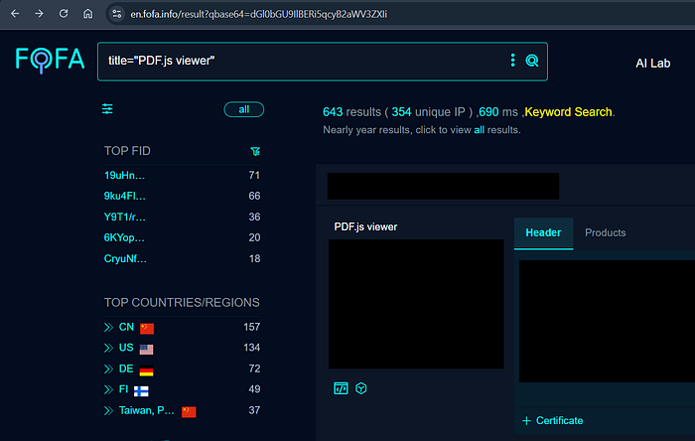Filter by FID CryuNf...
Viewport: 695px width, 441px height.
(125, 258)
